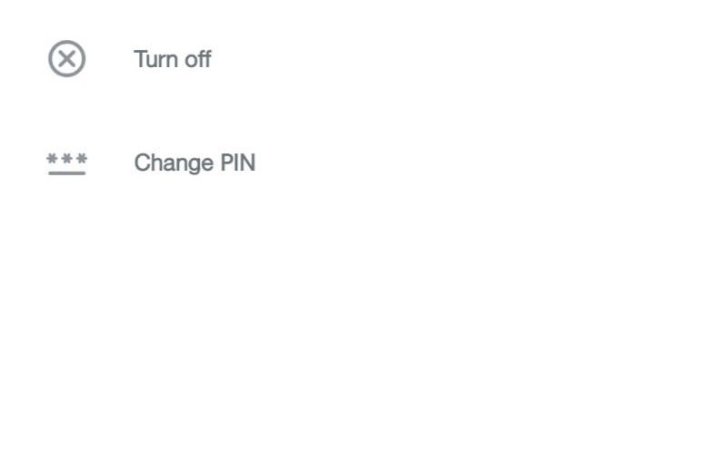Image resolution: width=709 pixels, height=454 pixels.
Task: Click the circled X icon beside Turn off
Action: (67, 59)
